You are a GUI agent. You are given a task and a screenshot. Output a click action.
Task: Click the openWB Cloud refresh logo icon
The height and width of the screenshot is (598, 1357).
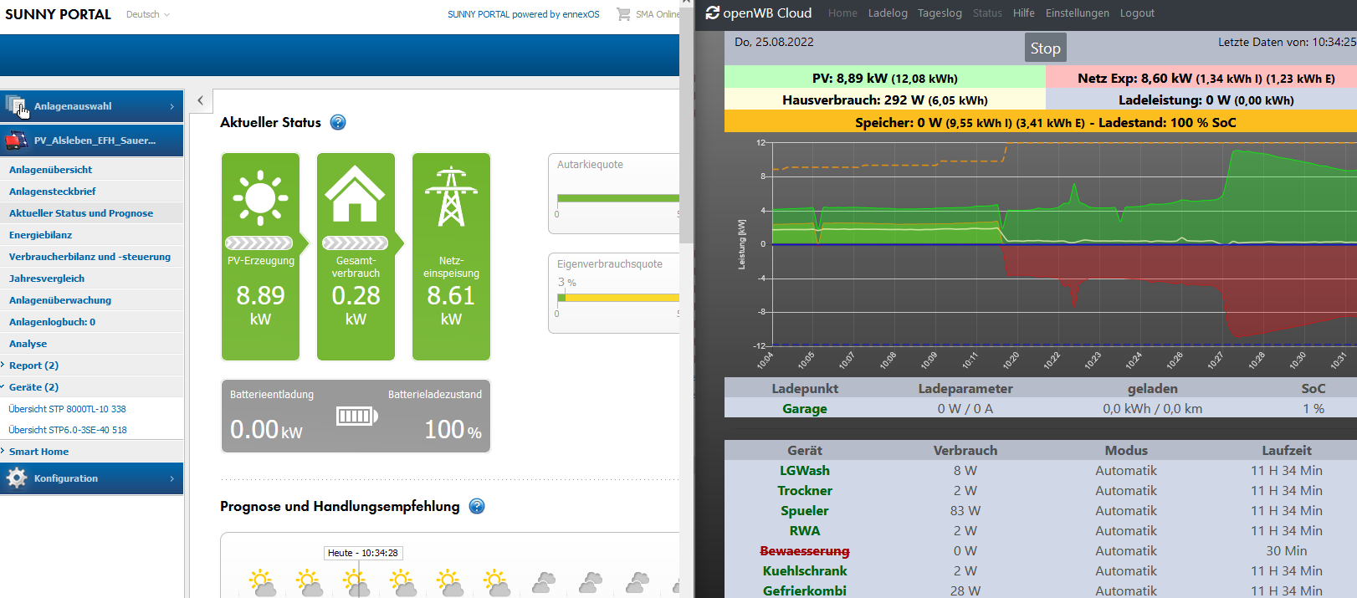pyautogui.click(x=713, y=13)
